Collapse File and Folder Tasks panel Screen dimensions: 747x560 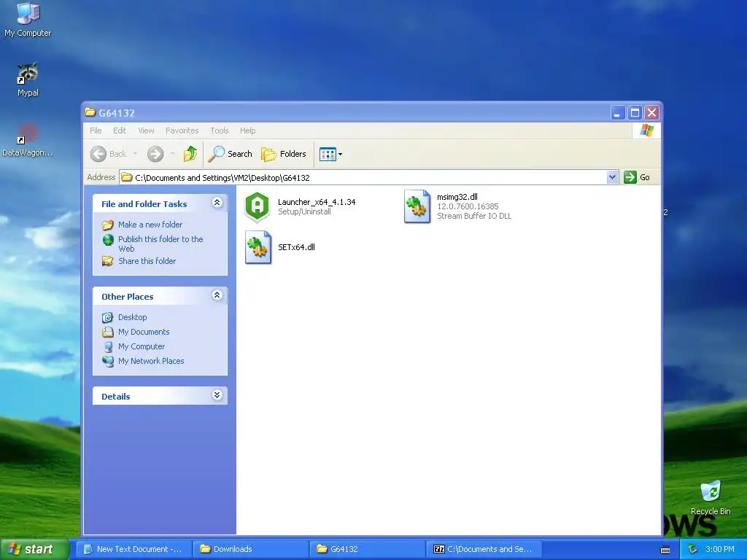click(x=217, y=203)
